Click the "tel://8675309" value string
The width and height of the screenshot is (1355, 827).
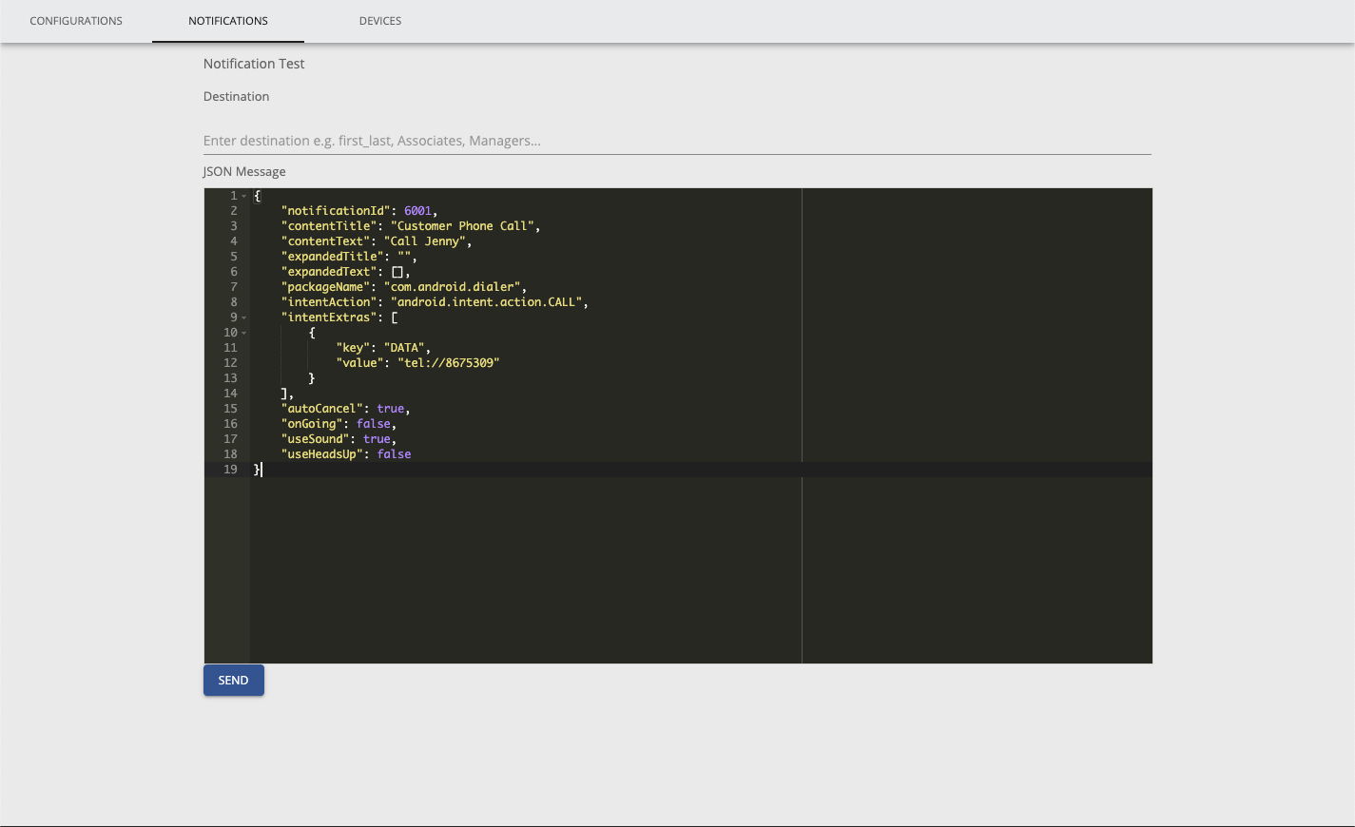(x=449, y=363)
